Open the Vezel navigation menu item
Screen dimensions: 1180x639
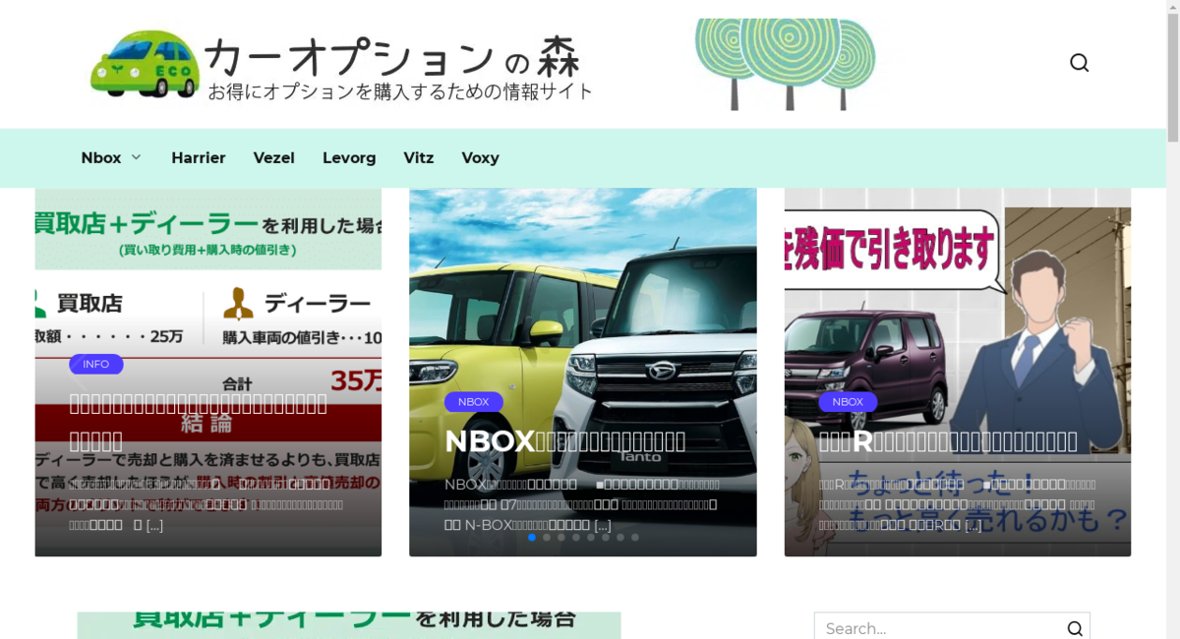pos(273,157)
